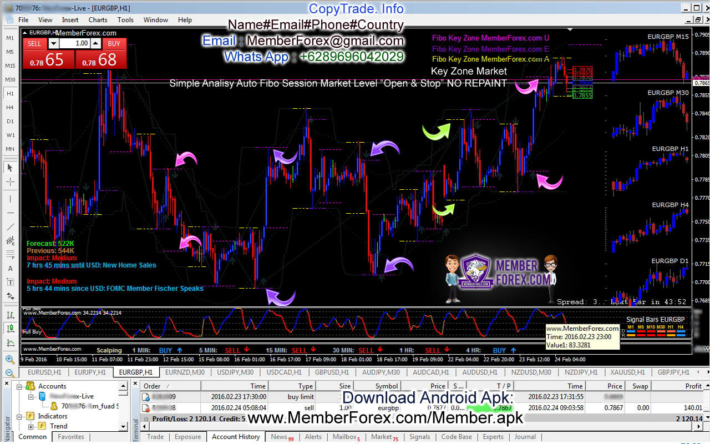Open the Window menu

click(x=156, y=19)
